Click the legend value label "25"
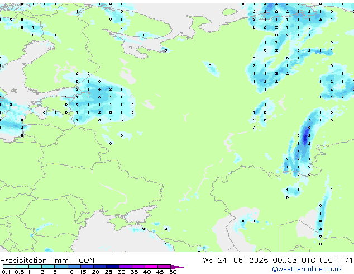 click(x=108, y=272)
